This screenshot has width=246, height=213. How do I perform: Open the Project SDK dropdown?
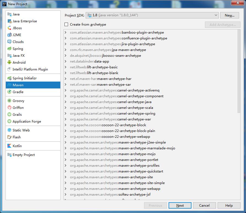coord(216,15)
